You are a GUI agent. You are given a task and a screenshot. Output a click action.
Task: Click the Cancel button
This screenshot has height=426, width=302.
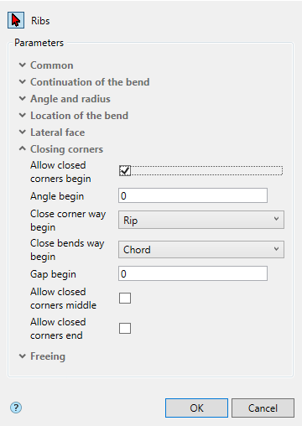tap(263, 408)
